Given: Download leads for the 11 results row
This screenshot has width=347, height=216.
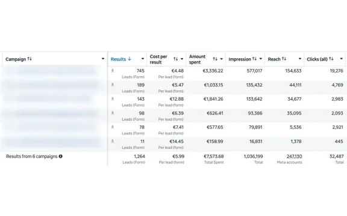Looking at the screenshot, I should pos(113,141).
